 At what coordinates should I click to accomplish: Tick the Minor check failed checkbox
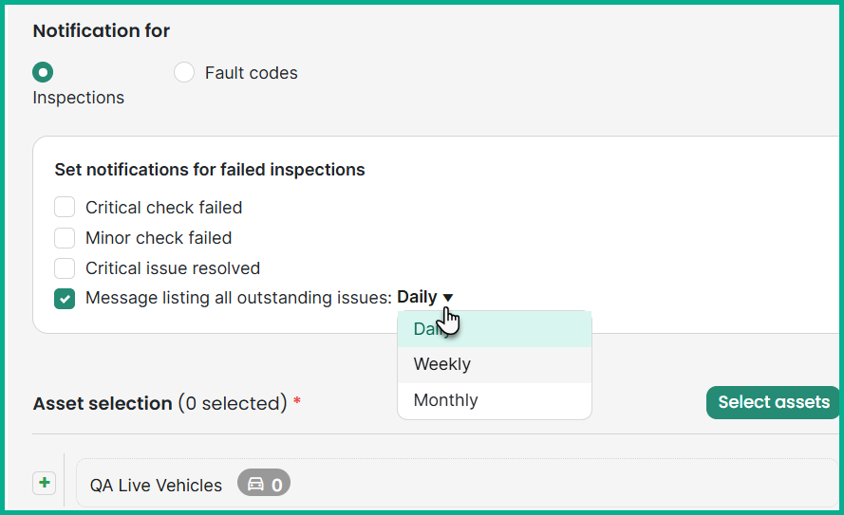click(x=65, y=238)
